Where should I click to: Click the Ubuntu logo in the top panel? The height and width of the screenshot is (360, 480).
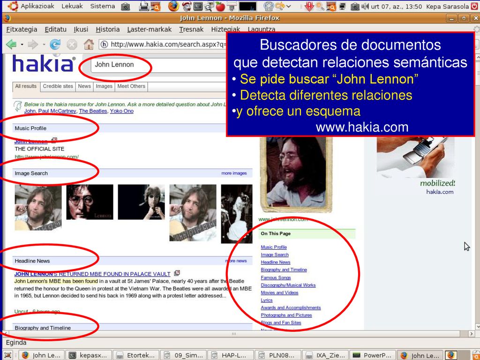(13, 6)
